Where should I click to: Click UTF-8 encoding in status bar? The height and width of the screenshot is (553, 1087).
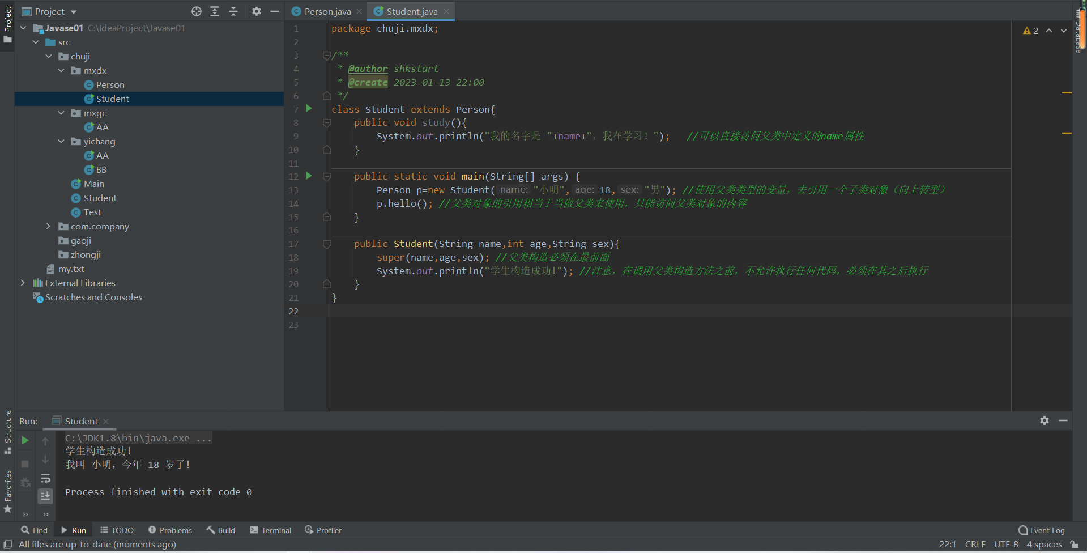[x=1006, y=545]
